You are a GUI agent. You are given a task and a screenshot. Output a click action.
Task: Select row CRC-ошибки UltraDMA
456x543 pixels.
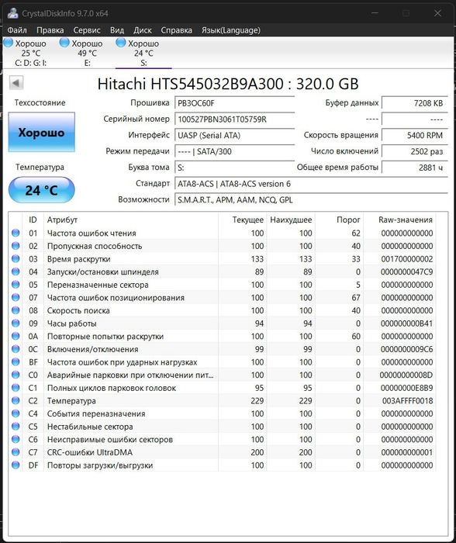tap(223, 452)
